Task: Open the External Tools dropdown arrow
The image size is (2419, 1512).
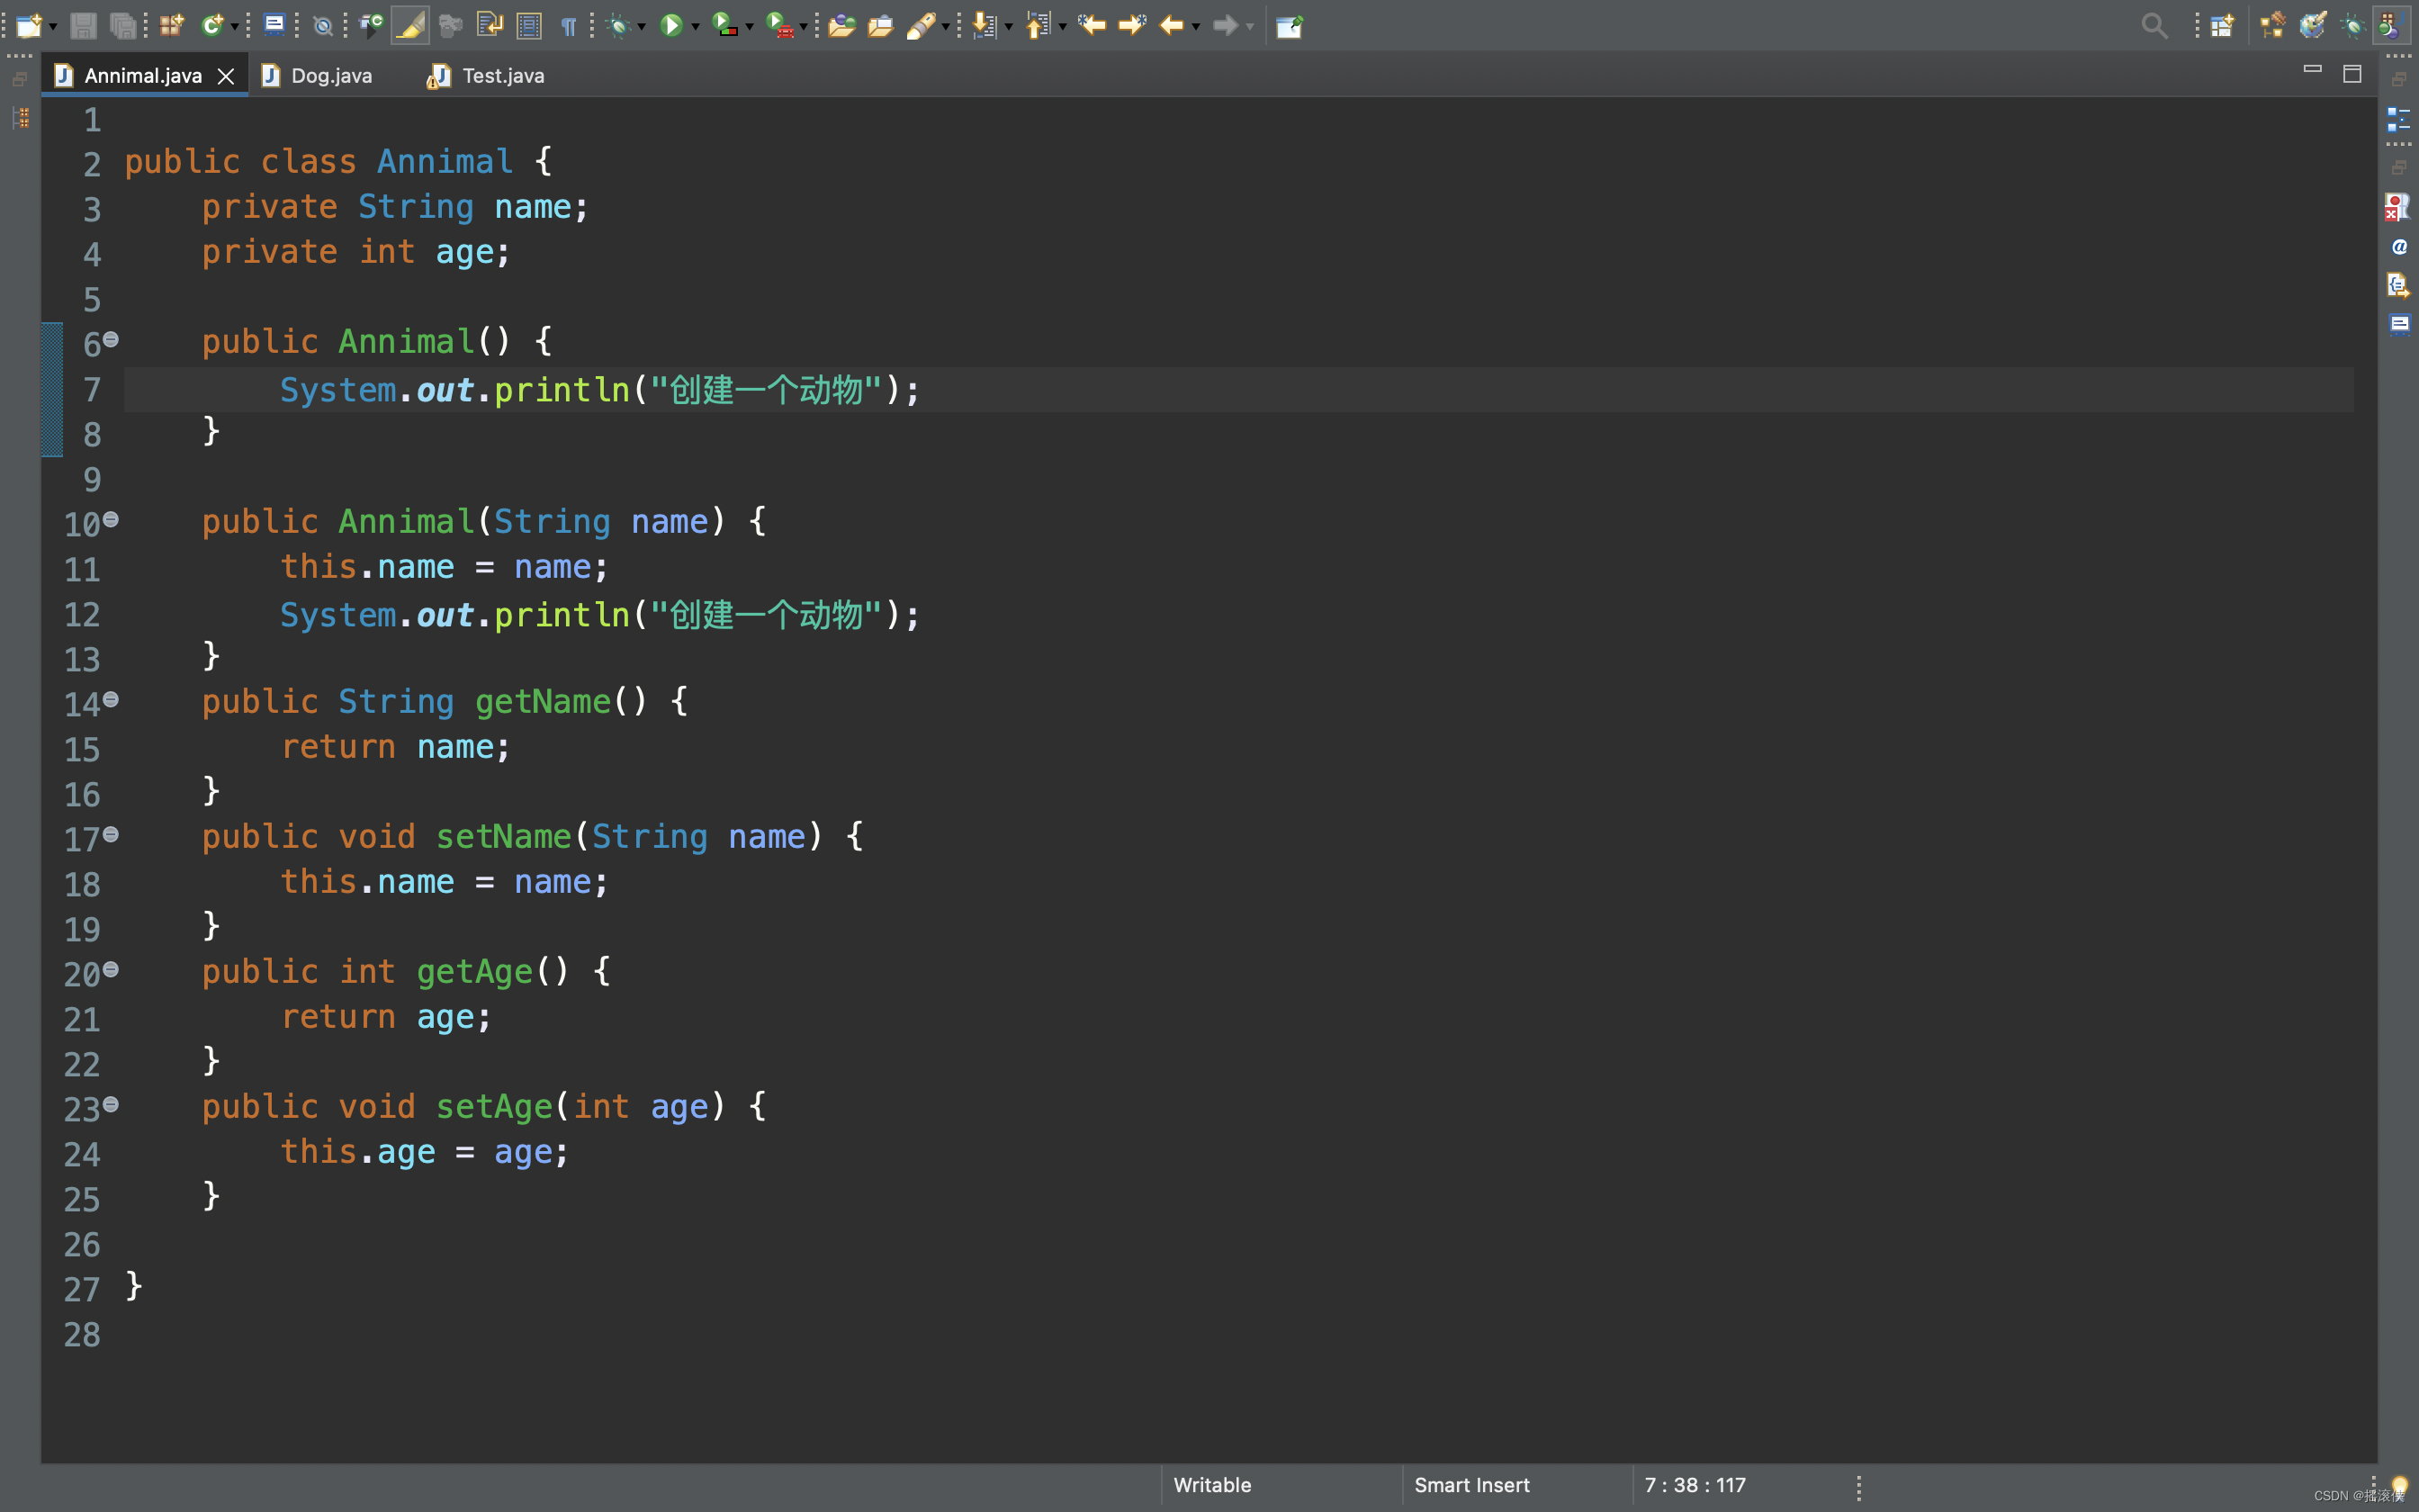Action: [804, 27]
